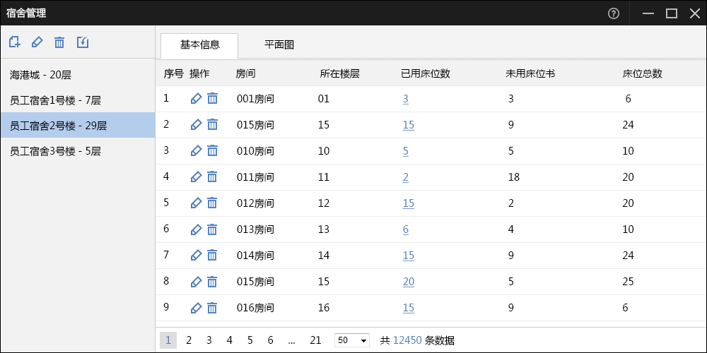Screen dimensions: 707x353
Task: Choose 员工宿舍3号楼 - 5层 from the list
Action: (x=55, y=150)
